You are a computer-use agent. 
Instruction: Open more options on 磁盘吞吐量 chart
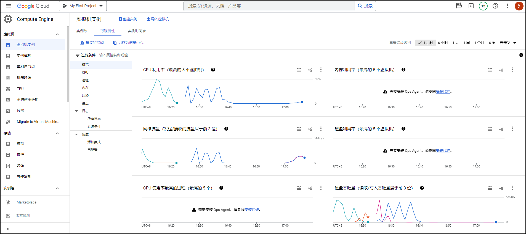[x=512, y=188]
